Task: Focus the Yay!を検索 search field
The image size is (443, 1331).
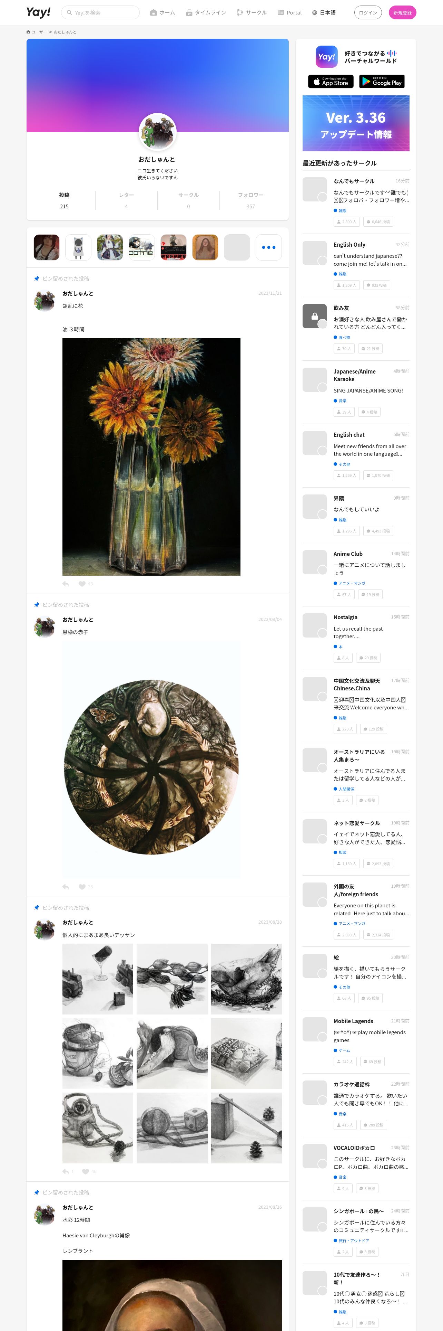Action: 100,12
